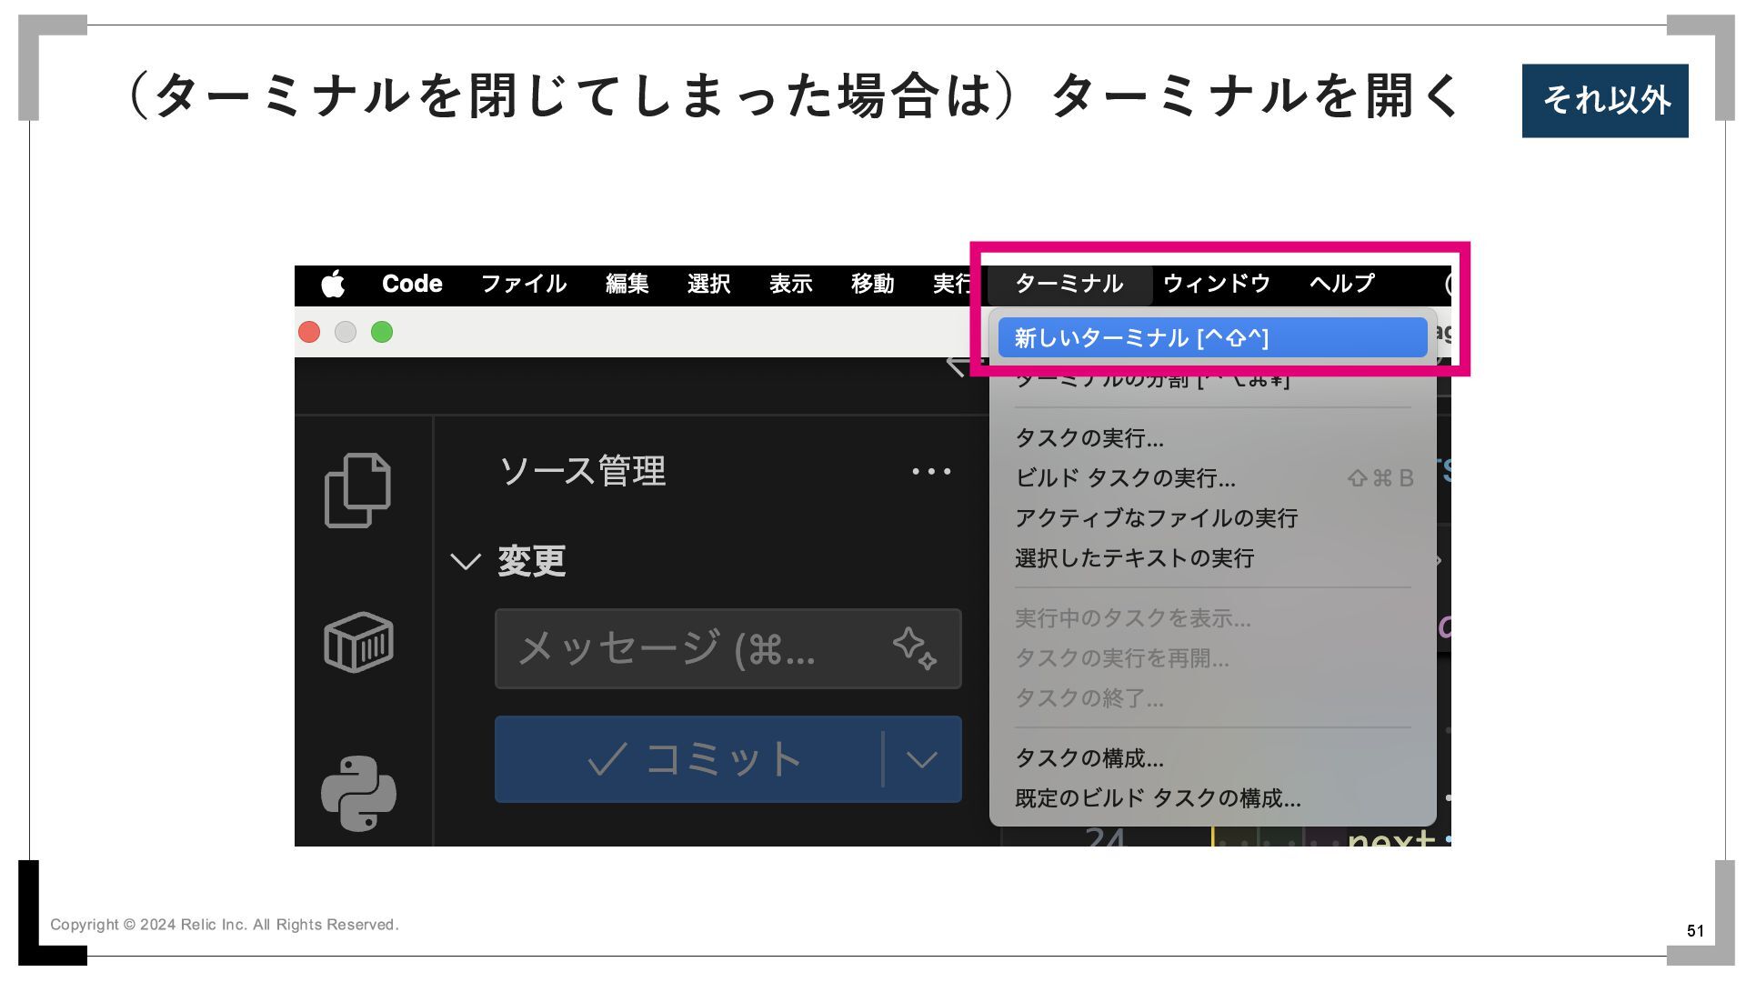This screenshot has width=1746, height=982.
Task: Open the Explorer files icon in activity bar
Action: [x=357, y=490]
